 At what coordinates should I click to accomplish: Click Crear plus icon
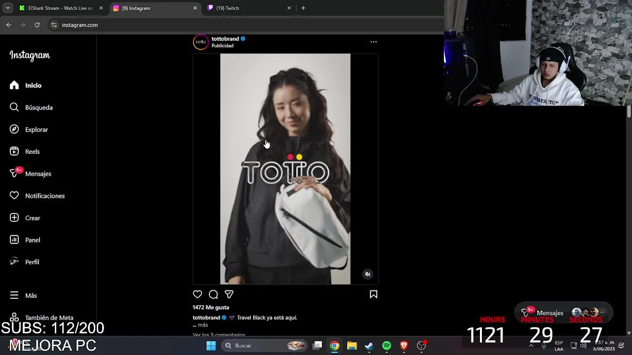14,217
